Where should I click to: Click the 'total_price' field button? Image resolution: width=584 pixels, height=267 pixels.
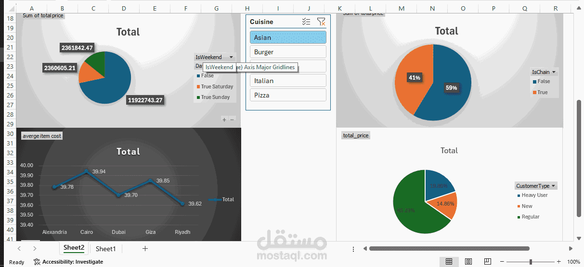coord(356,135)
